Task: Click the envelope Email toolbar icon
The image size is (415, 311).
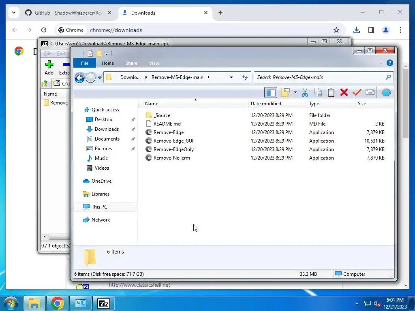Action: (370, 92)
